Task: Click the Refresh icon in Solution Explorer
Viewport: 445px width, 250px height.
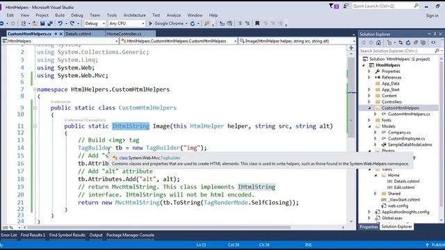Action: (x=408, y=42)
